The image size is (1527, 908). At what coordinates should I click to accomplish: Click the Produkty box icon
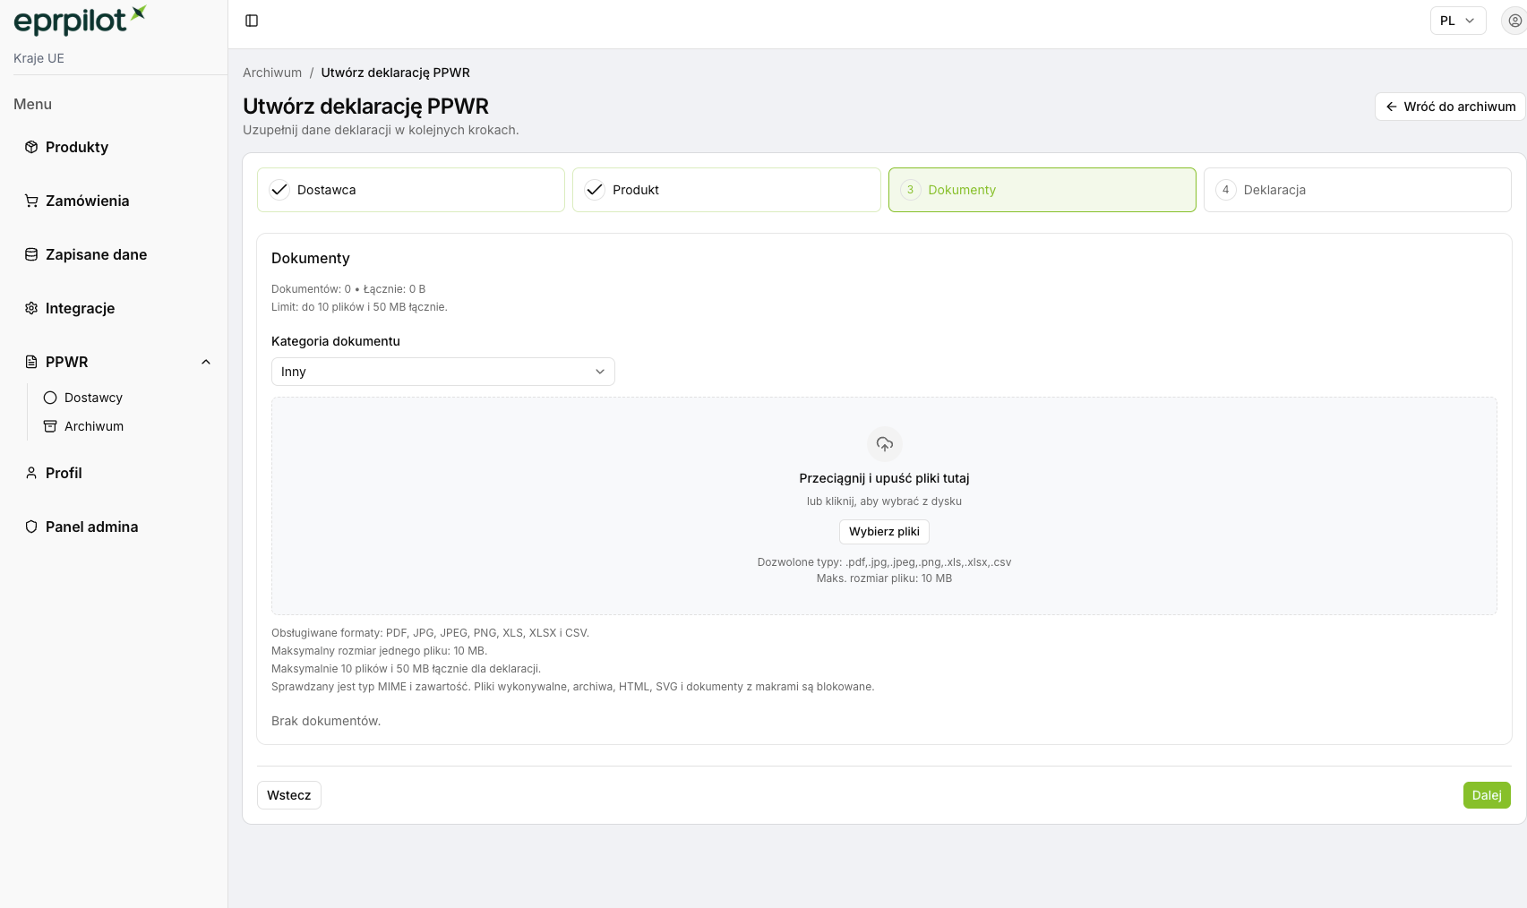[x=31, y=147]
